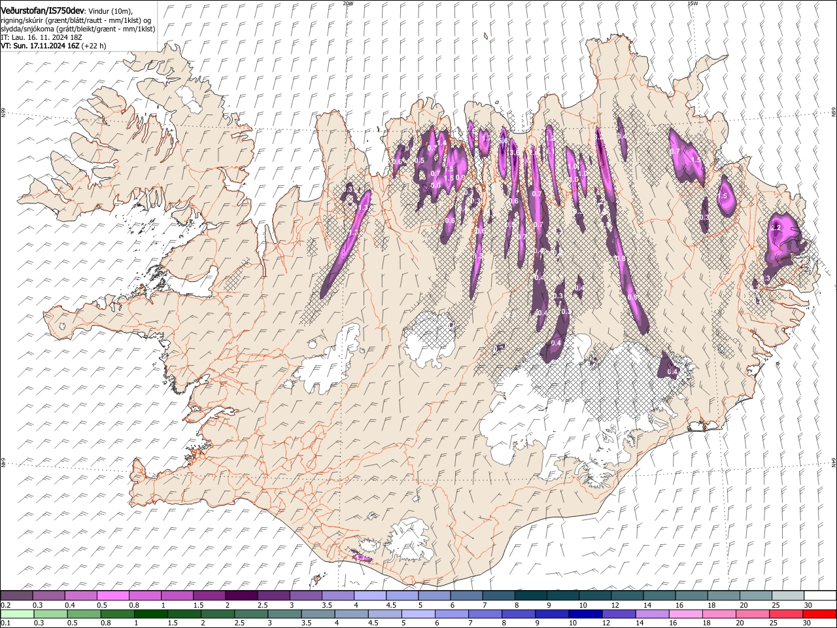Viewport: 837px width, 628px height.
Task: Select the dark mauve 0.2–0.3 swatch in the upper legend
Action: 16,595
